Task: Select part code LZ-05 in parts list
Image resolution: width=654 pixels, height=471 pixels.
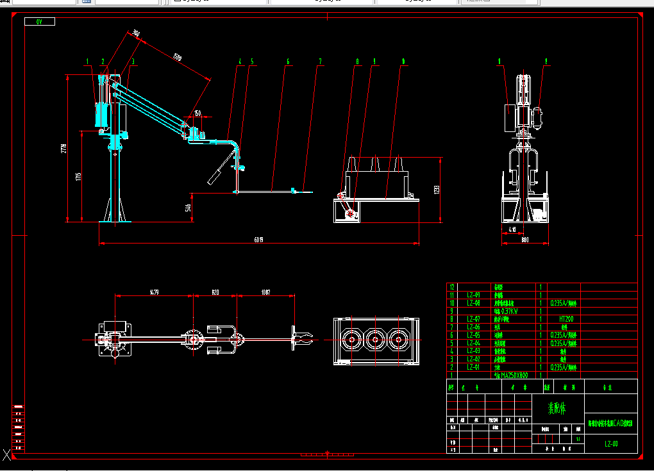Action: [x=473, y=335]
